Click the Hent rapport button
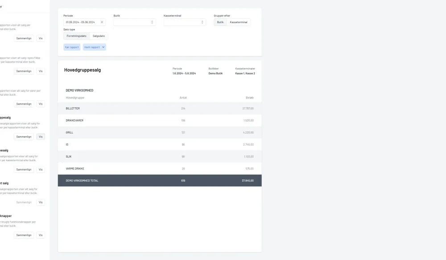The image size is (446, 260). pyautogui.click(x=93, y=47)
